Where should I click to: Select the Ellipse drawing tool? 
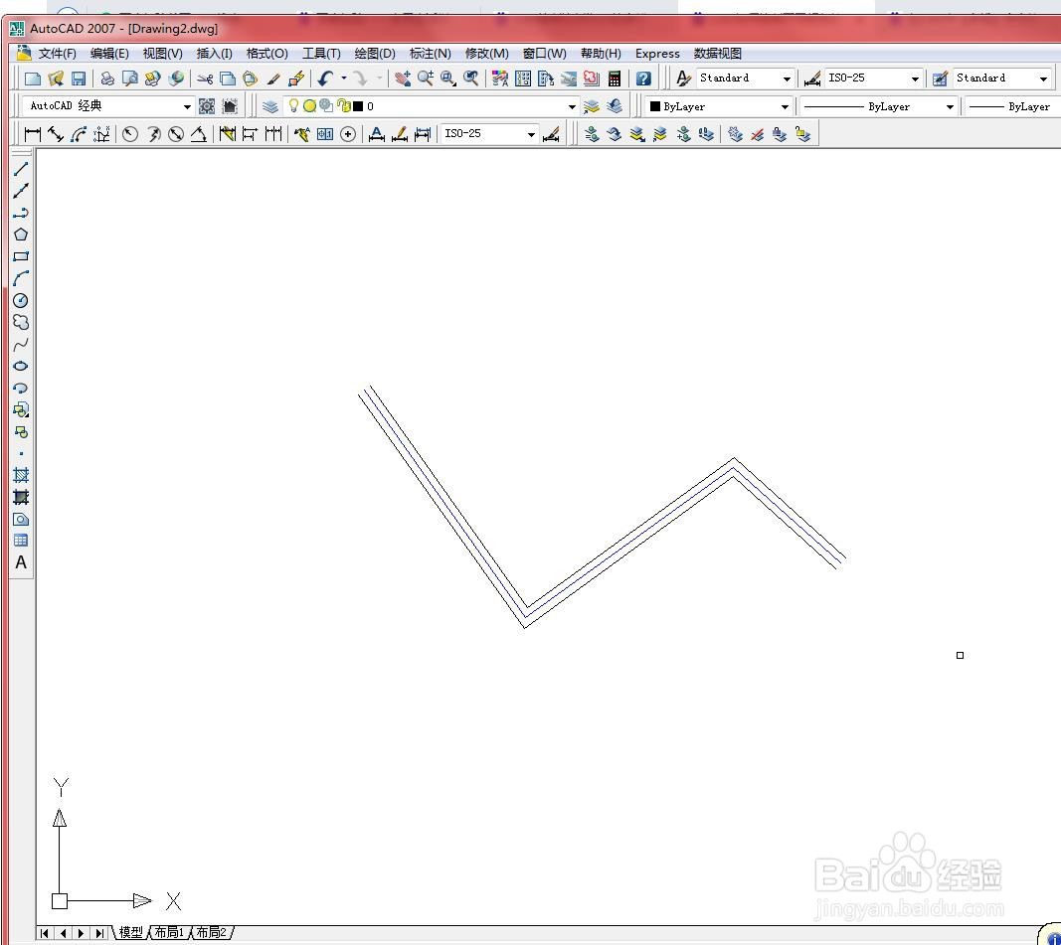pyautogui.click(x=21, y=366)
